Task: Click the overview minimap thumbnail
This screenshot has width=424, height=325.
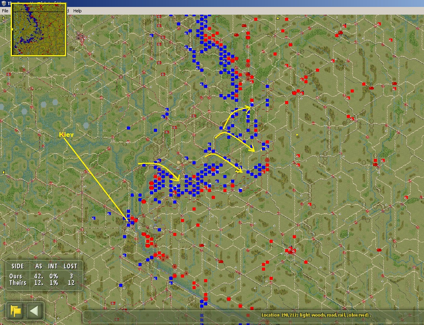Action: (x=39, y=29)
